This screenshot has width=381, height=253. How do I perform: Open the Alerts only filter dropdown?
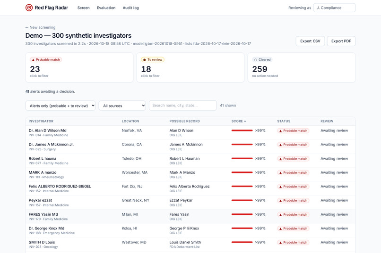[61, 106]
